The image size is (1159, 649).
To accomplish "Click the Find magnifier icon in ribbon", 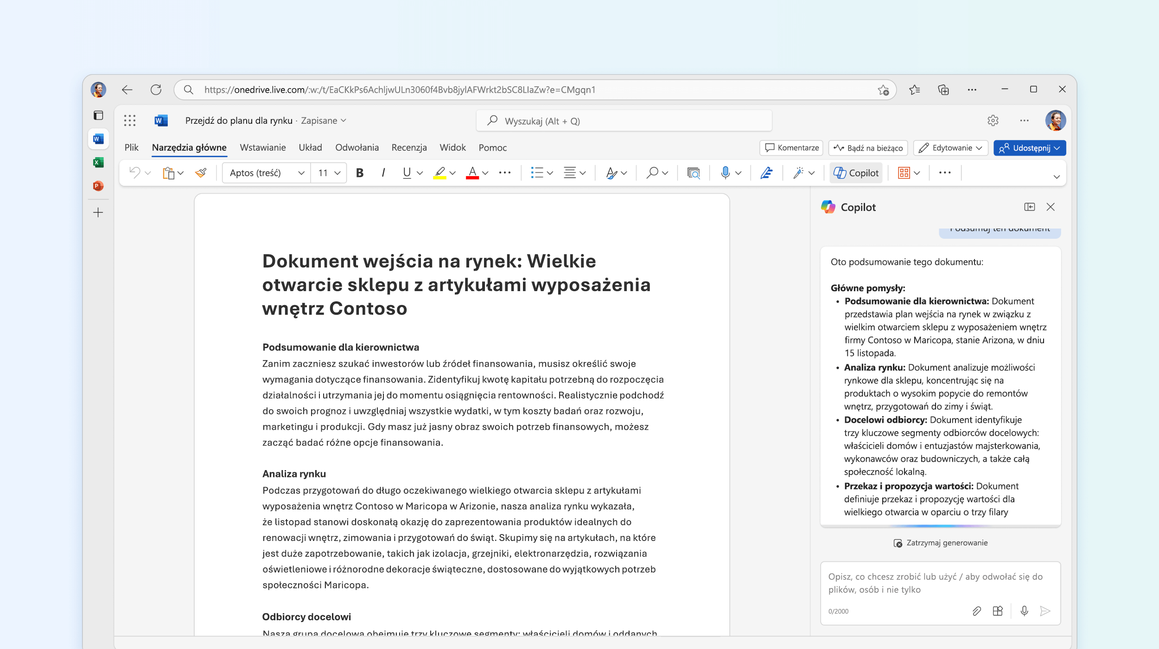I will (x=652, y=173).
